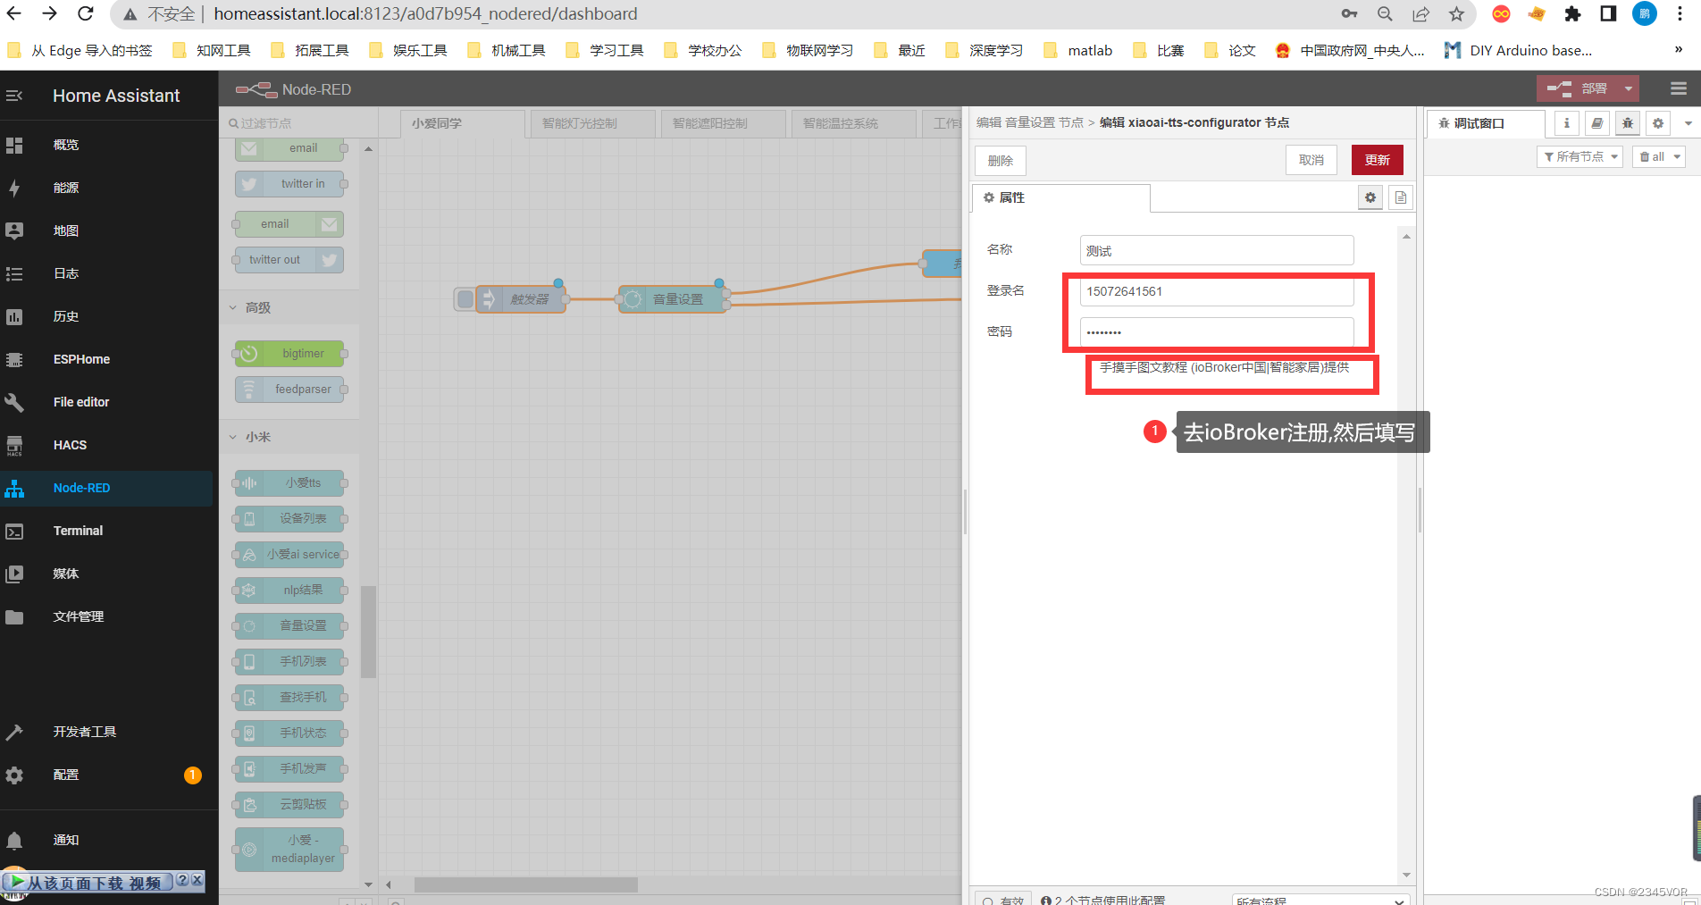
Task: Toggle the 触发器 inject node button
Action: point(465,299)
